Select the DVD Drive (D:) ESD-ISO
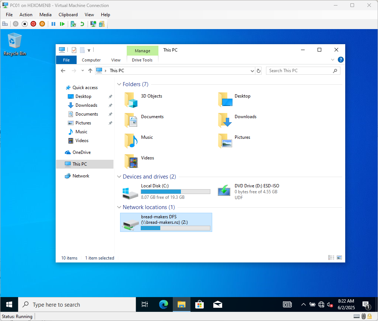 pos(248,191)
